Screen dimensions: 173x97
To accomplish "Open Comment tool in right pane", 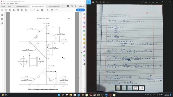I will 84,43.
